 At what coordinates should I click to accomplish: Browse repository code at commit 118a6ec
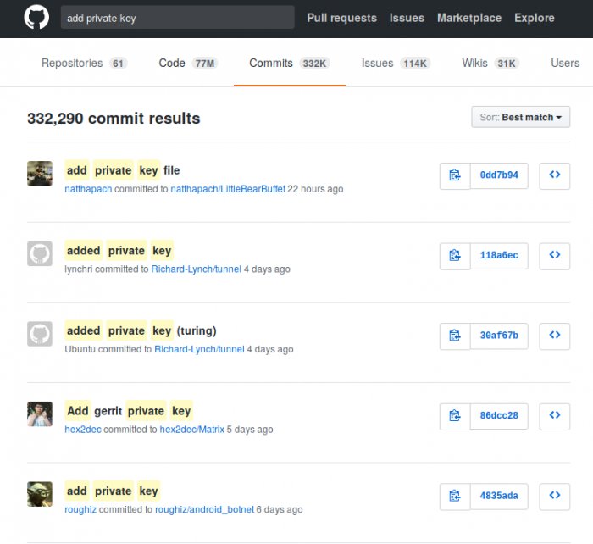coord(554,256)
